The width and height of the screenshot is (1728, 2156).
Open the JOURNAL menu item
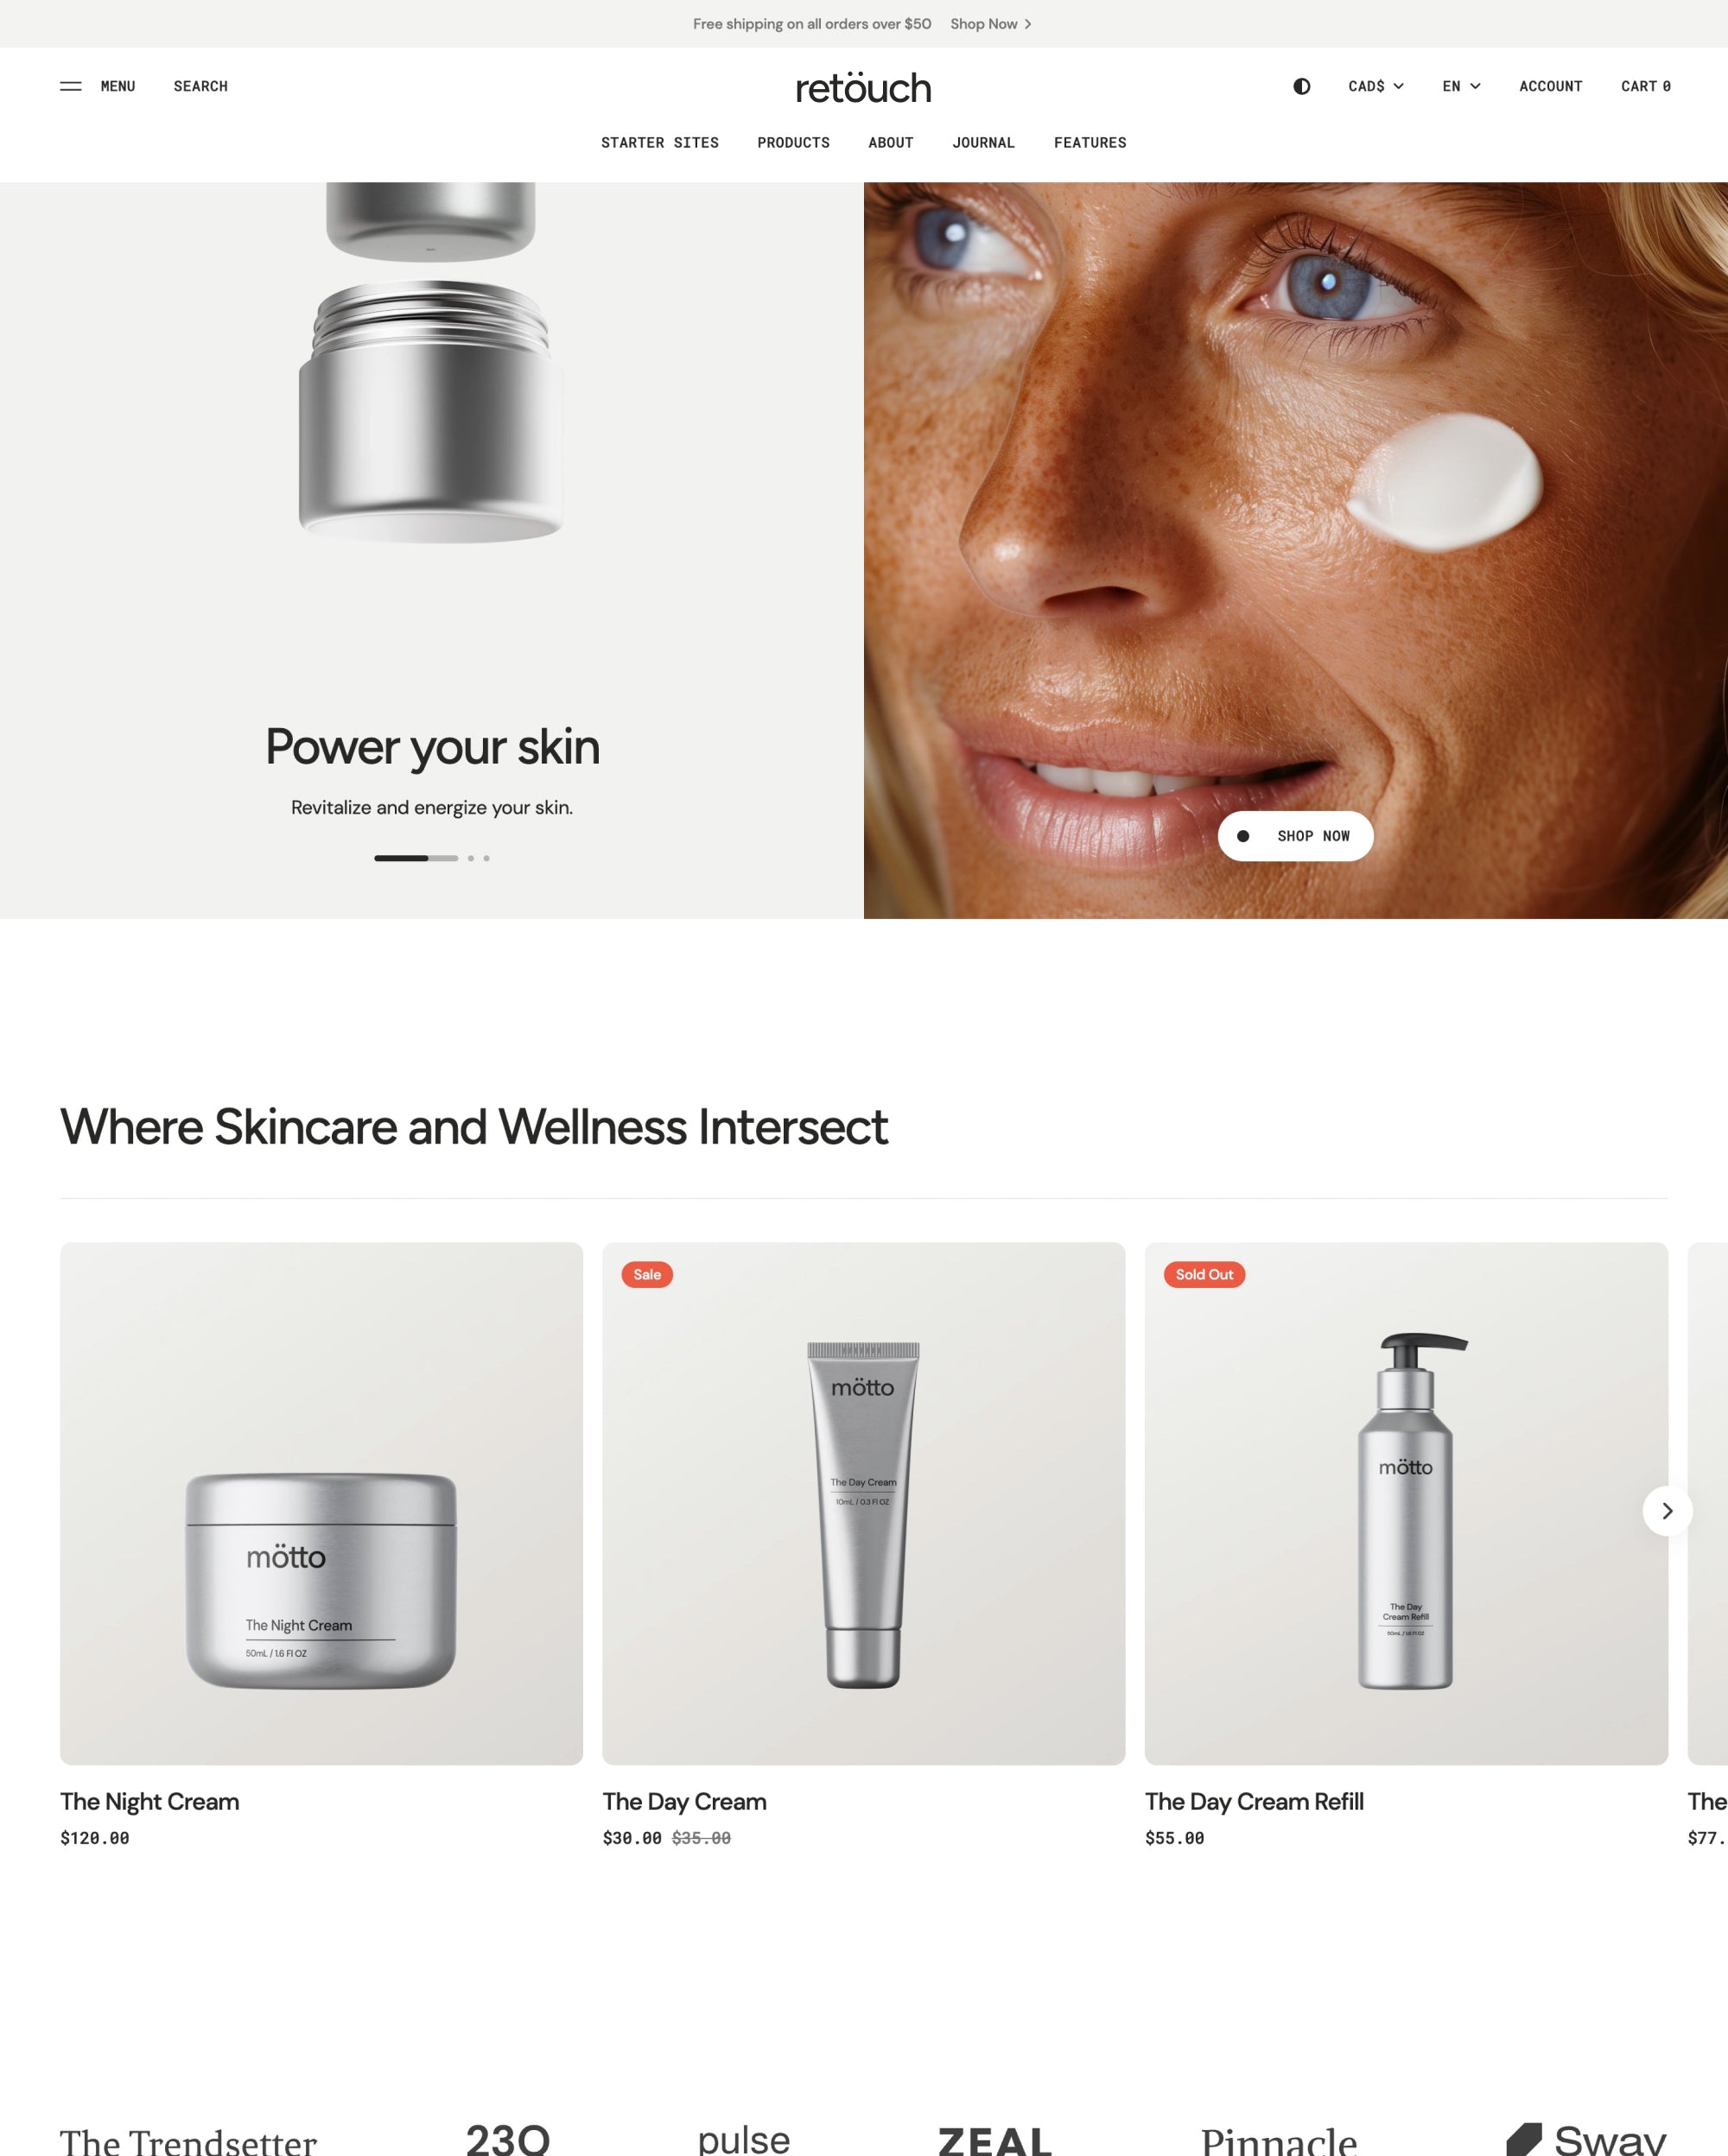coord(983,143)
